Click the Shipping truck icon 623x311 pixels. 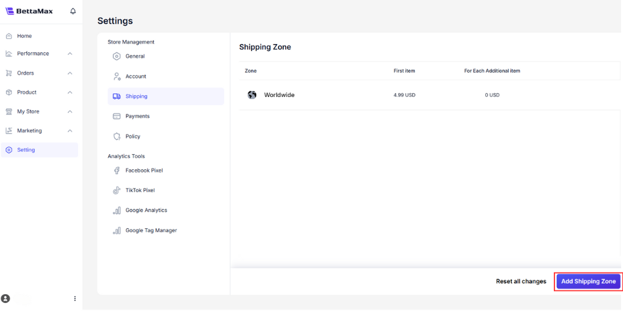coord(117,96)
